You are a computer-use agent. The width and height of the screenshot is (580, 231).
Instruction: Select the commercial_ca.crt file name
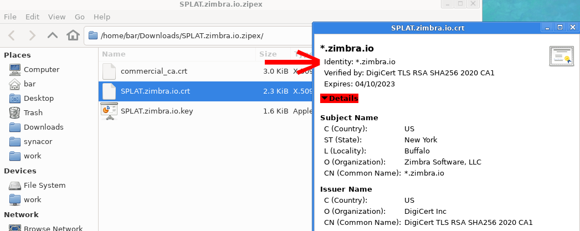(155, 71)
